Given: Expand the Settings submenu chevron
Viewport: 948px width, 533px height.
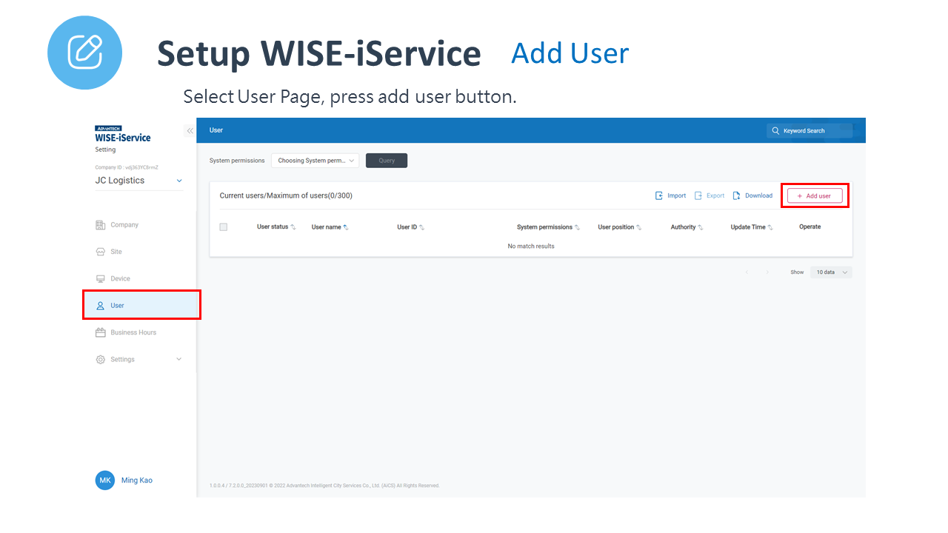Looking at the screenshot, I should click(x=178, y=360).
